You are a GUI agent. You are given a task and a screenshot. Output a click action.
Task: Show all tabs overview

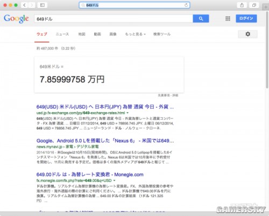pyautogui.click(x=254, y=5)
